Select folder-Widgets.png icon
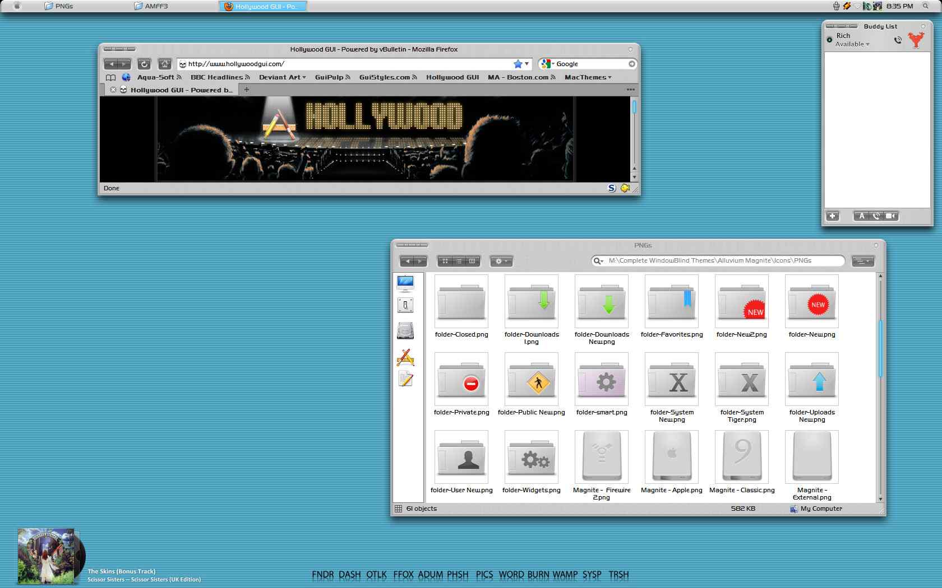 [532, 457]
